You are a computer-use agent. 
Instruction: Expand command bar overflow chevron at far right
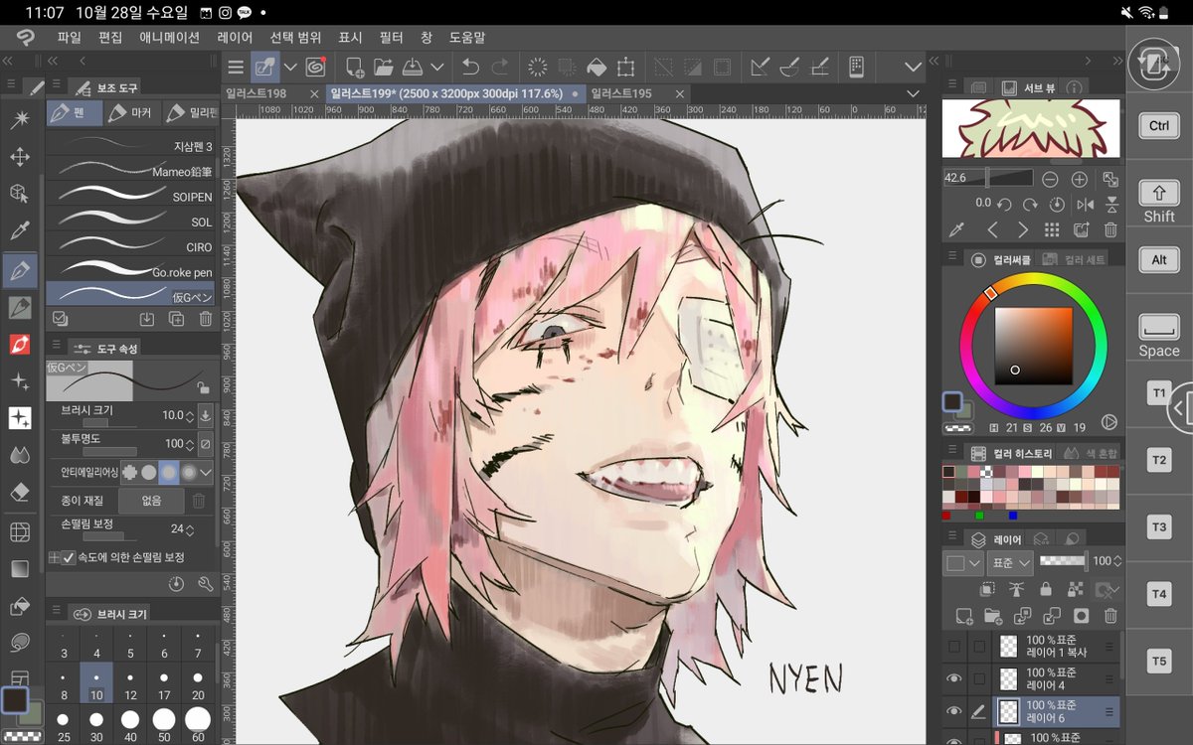(x=914, y=68)
